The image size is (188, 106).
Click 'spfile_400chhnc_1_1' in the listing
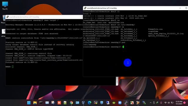tap(159, 36)
